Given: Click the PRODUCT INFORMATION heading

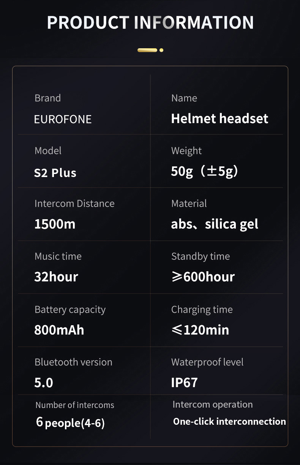Looking at the screenshot, I should pos(150,23).
